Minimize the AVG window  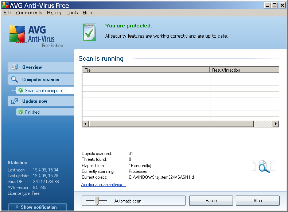(268, 5)
